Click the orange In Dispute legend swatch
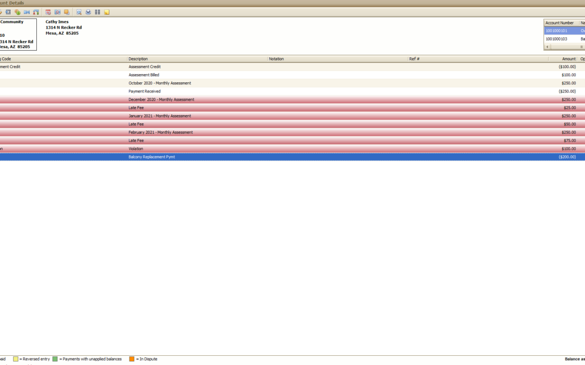Image resolution: width=585 pixels, height=365 pixels. [x=132, y=359]
